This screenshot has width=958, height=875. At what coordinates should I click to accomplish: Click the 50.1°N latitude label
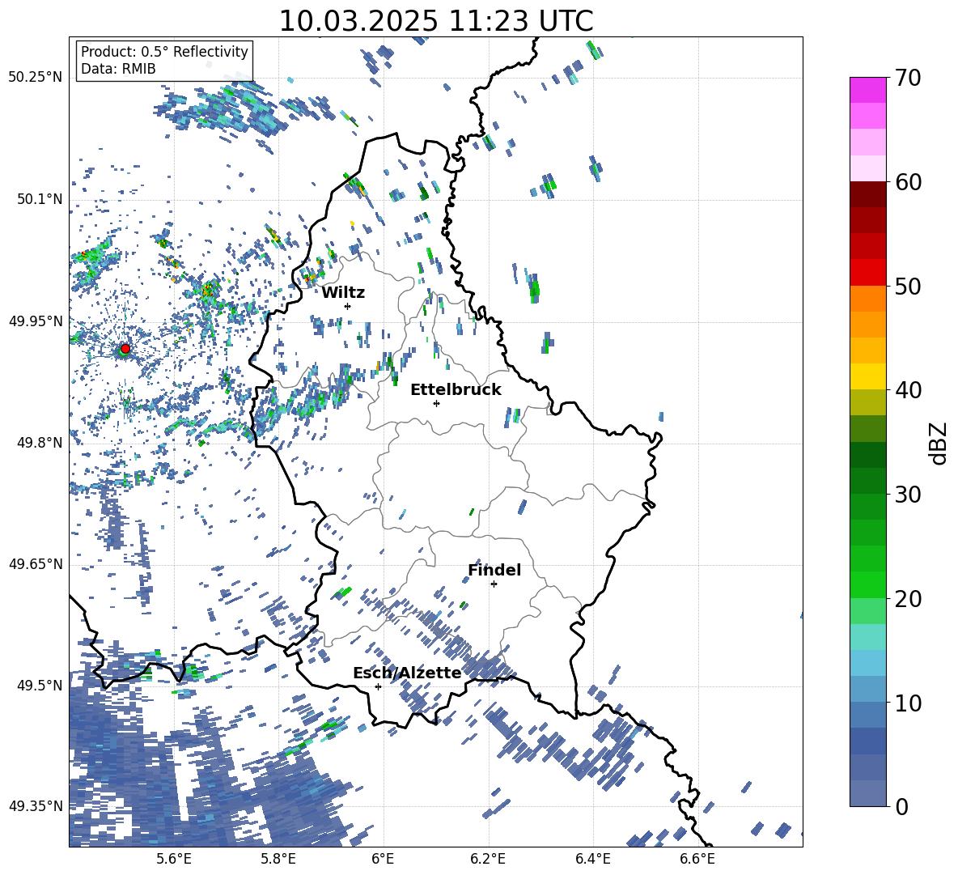point(40,199)
